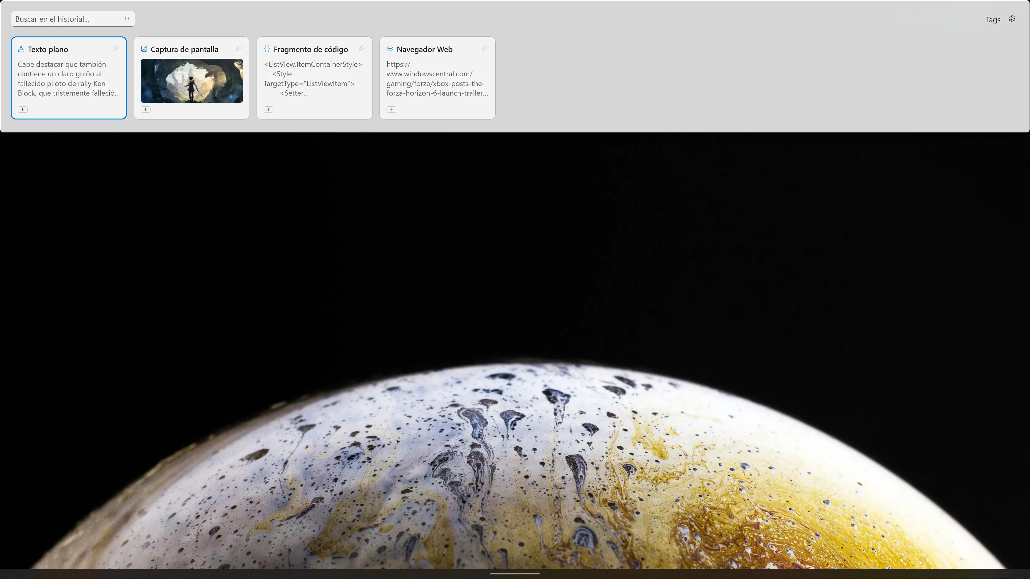1030x579 pixels.
Task: Click the magnifier search icon
Action: 127,19
